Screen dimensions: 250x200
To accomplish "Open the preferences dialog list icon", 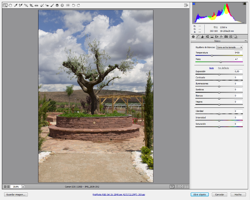I will pyautogui.click(x=68, y=5).
